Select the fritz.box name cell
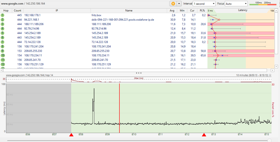 click(96, 15)
